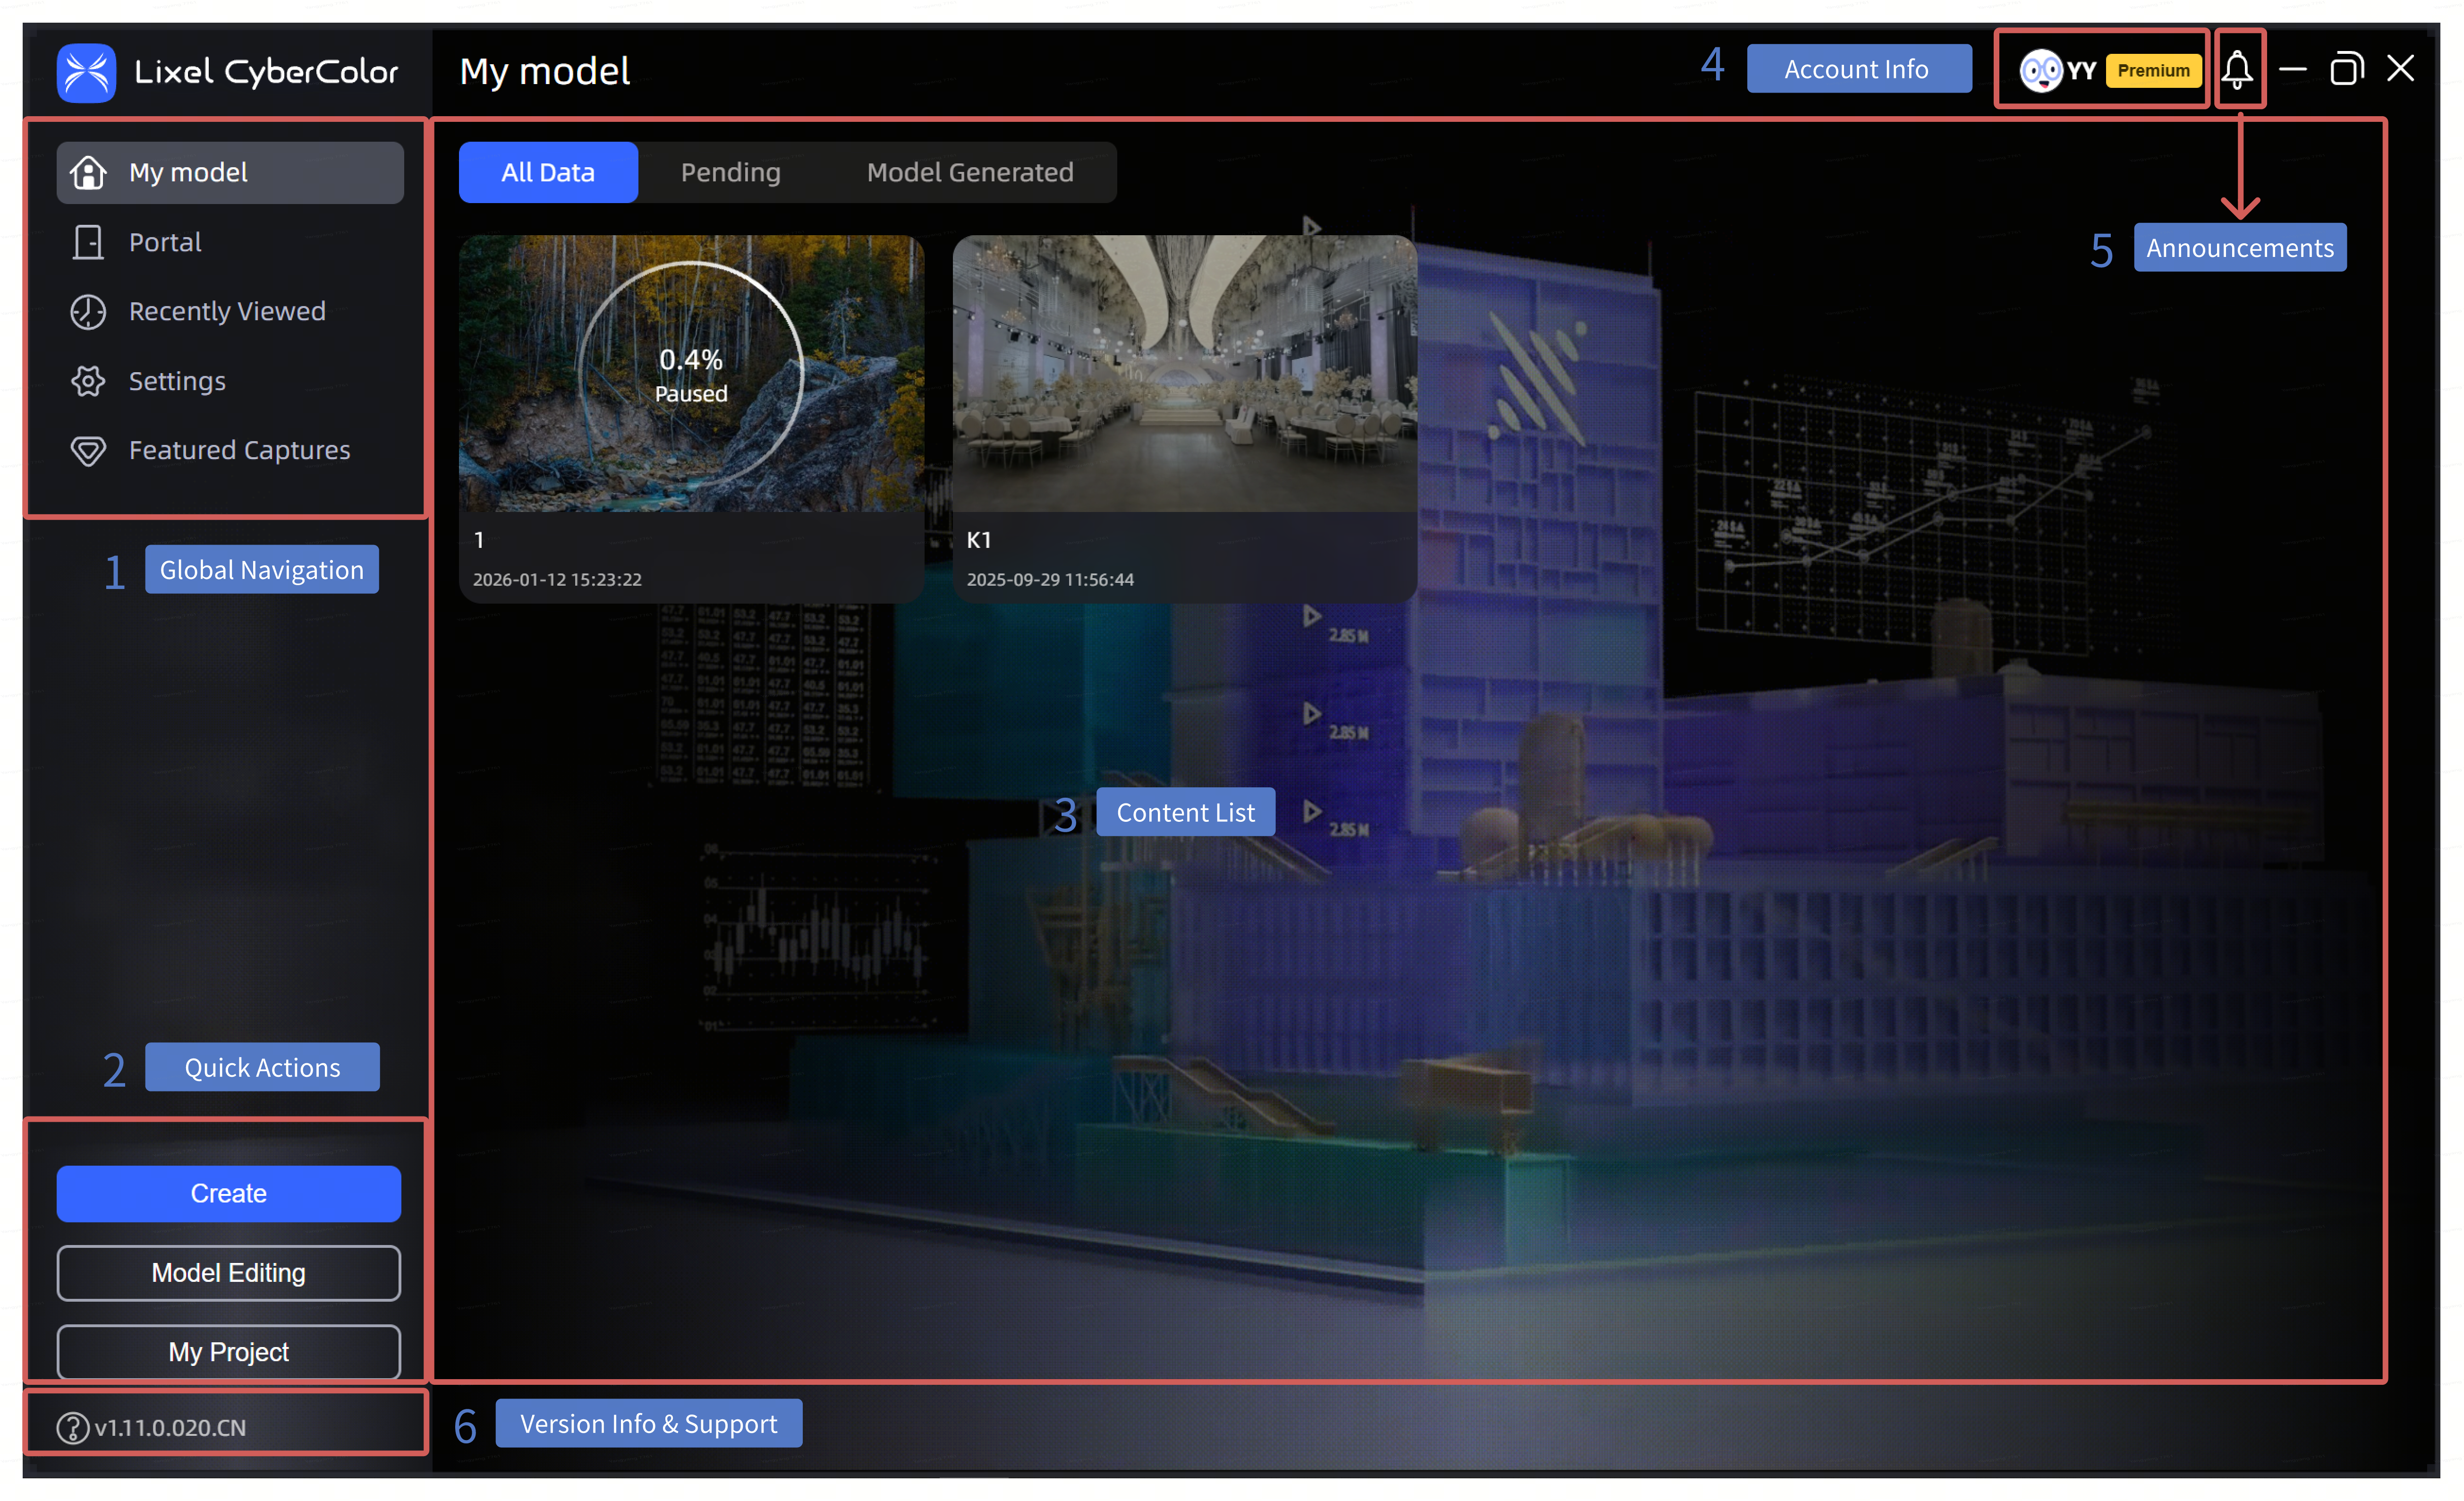Click the date "2026-01-12 15:23:22"
This screenshot has height=1501, width=2464.
coord(557,579)
